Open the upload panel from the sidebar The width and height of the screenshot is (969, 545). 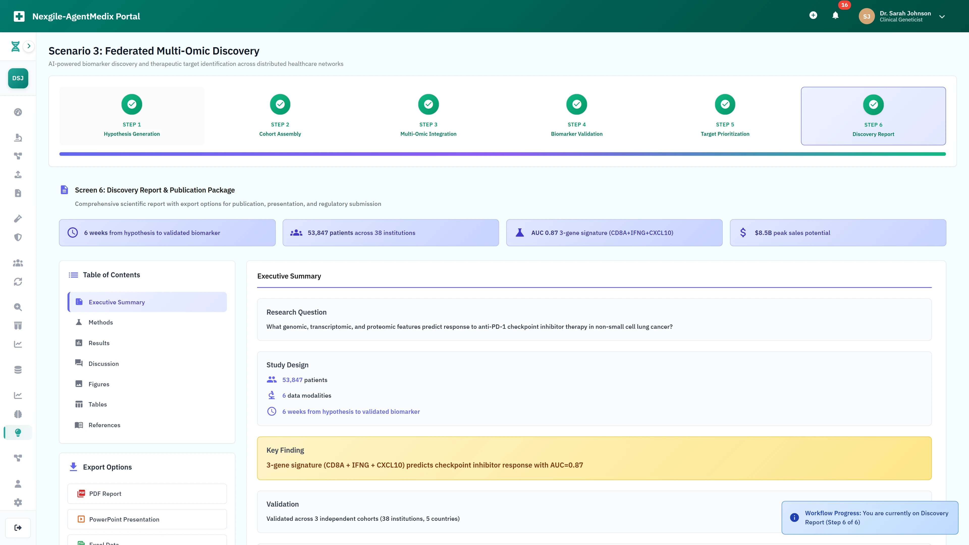(x=18, y=175)
